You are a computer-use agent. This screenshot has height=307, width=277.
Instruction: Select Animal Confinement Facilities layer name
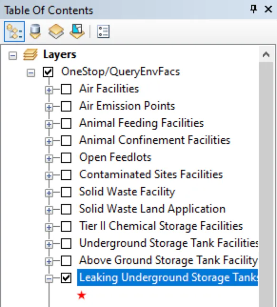click(155, 140)
